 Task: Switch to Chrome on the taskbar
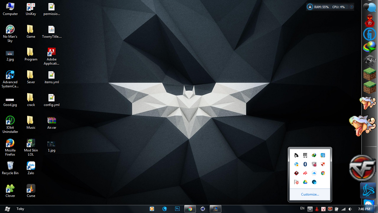[x=190, y=209]
